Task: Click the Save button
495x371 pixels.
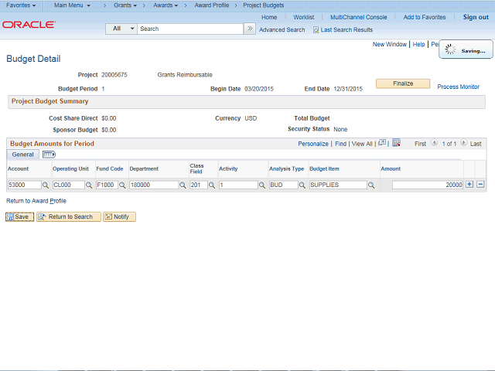Action: (19, 216)
